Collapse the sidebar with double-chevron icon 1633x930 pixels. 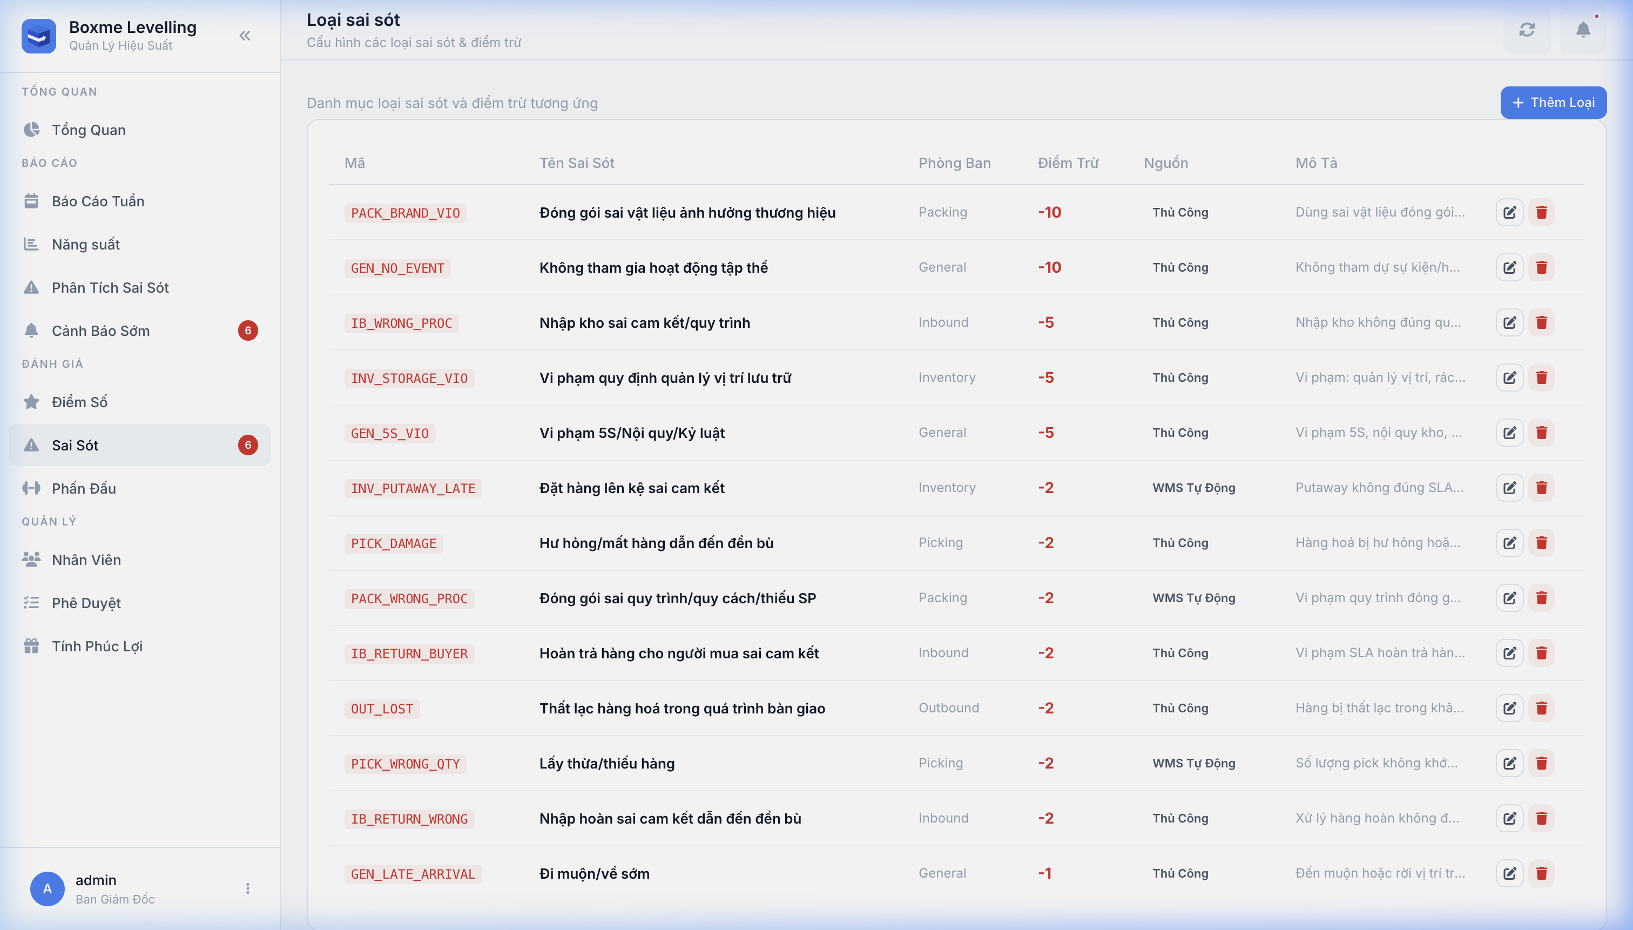[245, 36]
